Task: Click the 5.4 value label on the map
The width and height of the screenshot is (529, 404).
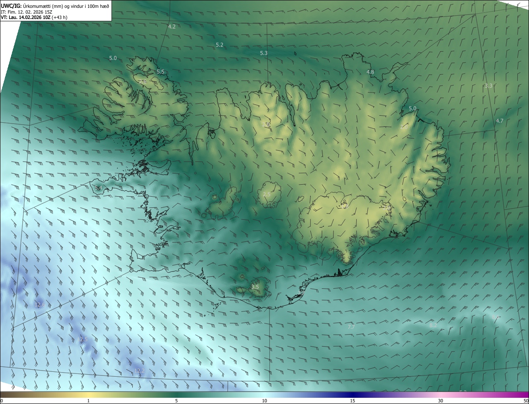Action: [98, 188]
